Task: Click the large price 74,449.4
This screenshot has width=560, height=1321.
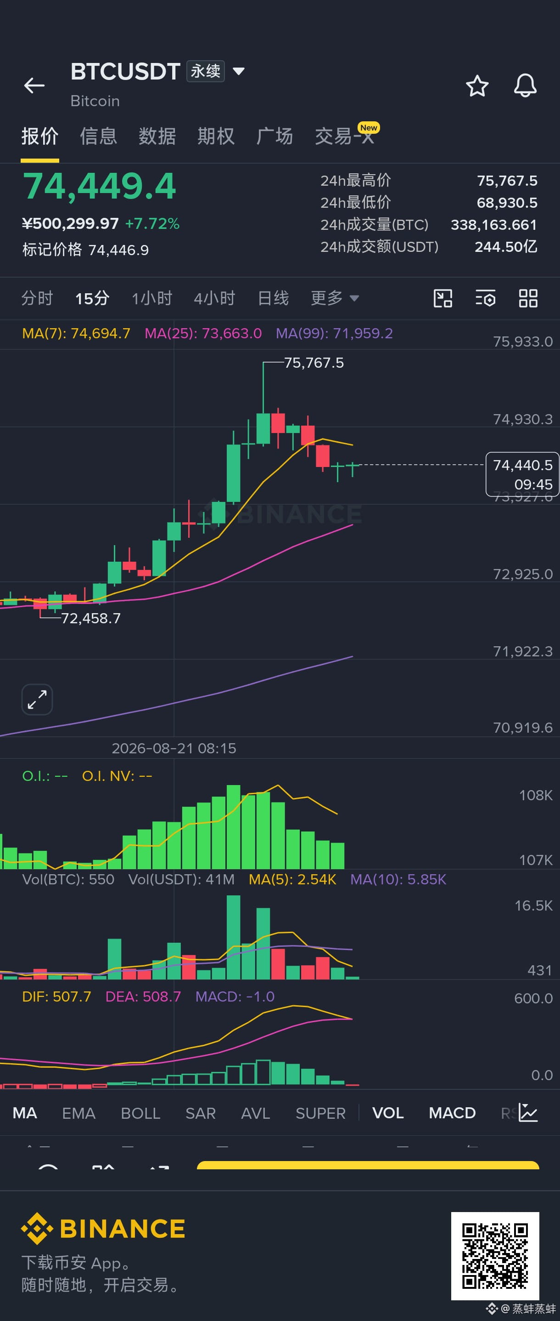Action: click(x=99, y=186)
